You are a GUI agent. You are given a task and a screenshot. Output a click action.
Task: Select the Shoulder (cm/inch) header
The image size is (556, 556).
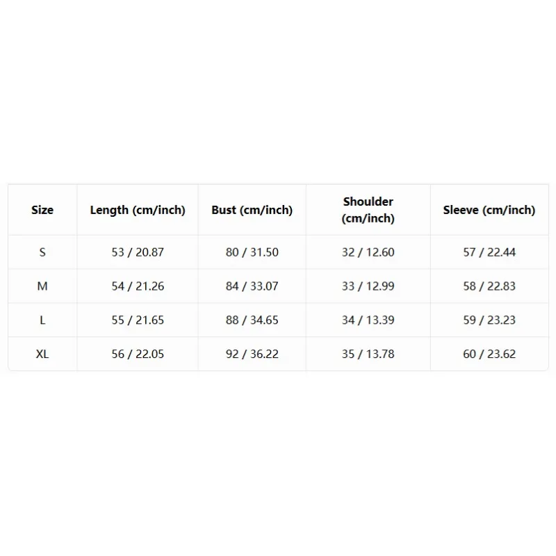pyautogui.click(x=368, y=210)
